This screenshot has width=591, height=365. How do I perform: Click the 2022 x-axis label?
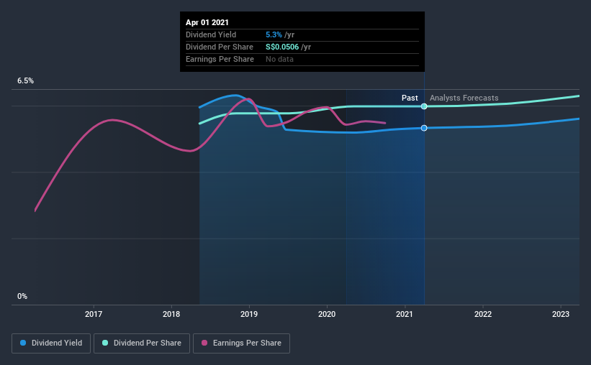tap(483, 314)
